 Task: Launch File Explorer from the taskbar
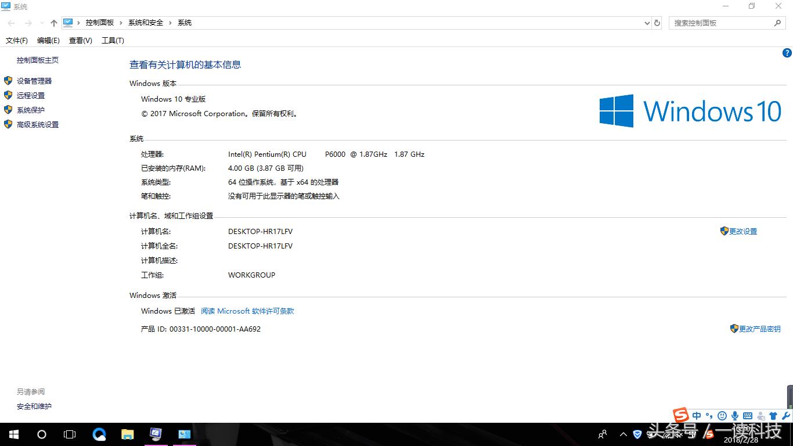[x=127, y=434]
